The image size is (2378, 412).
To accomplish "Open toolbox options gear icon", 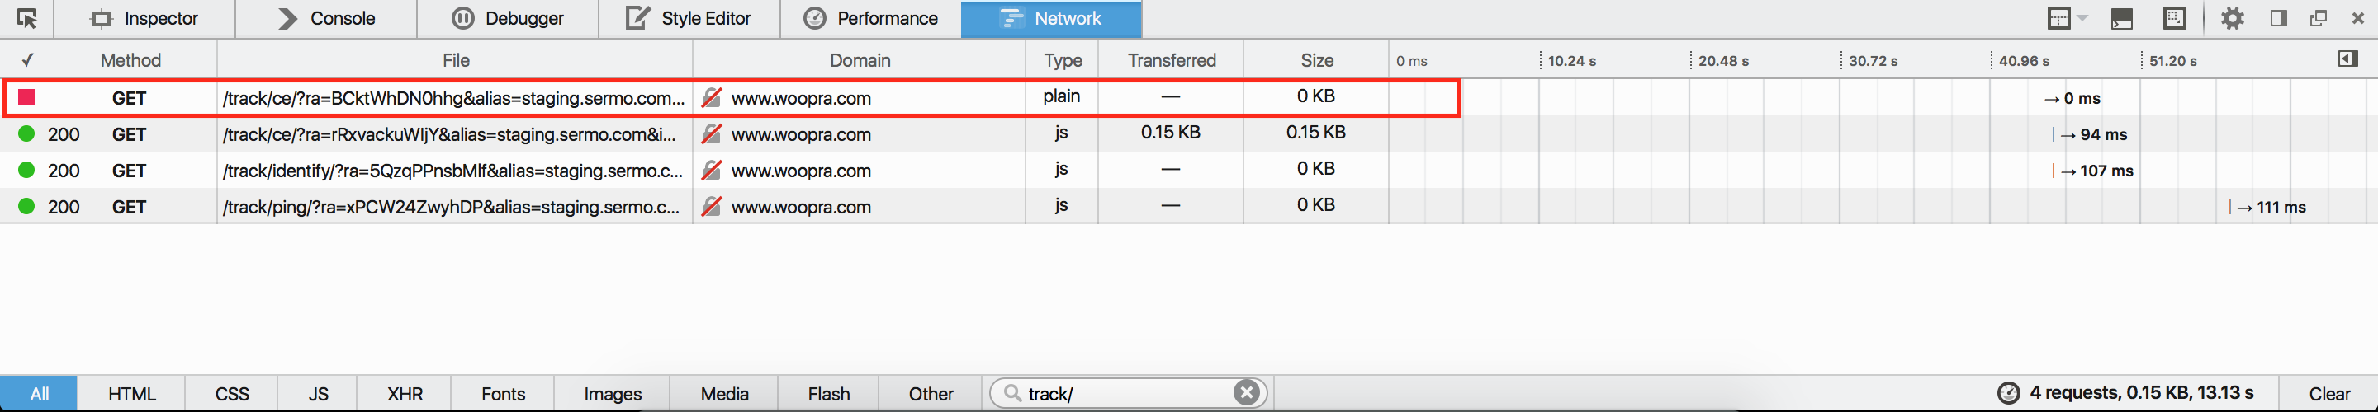I will click(2232, 18).
